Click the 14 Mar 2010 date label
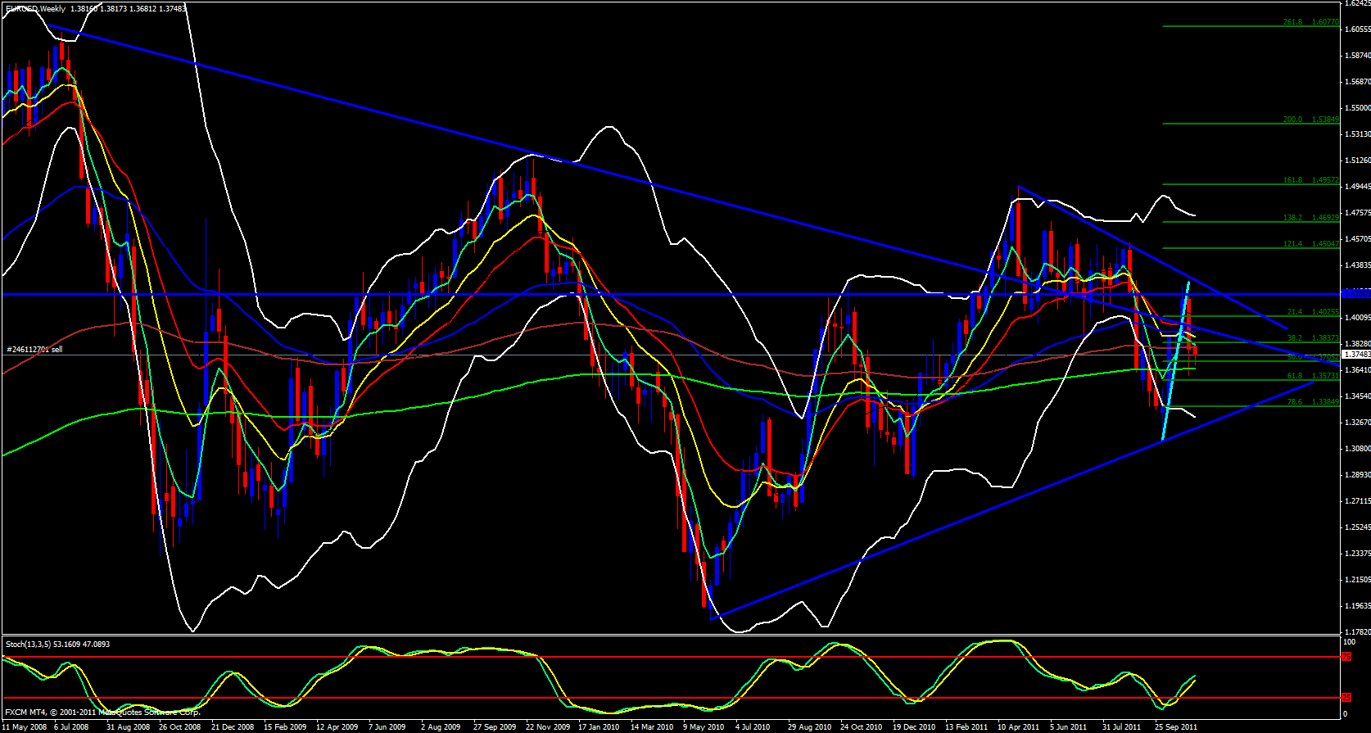Viewport: 1371px width, 733px height. 652,727
